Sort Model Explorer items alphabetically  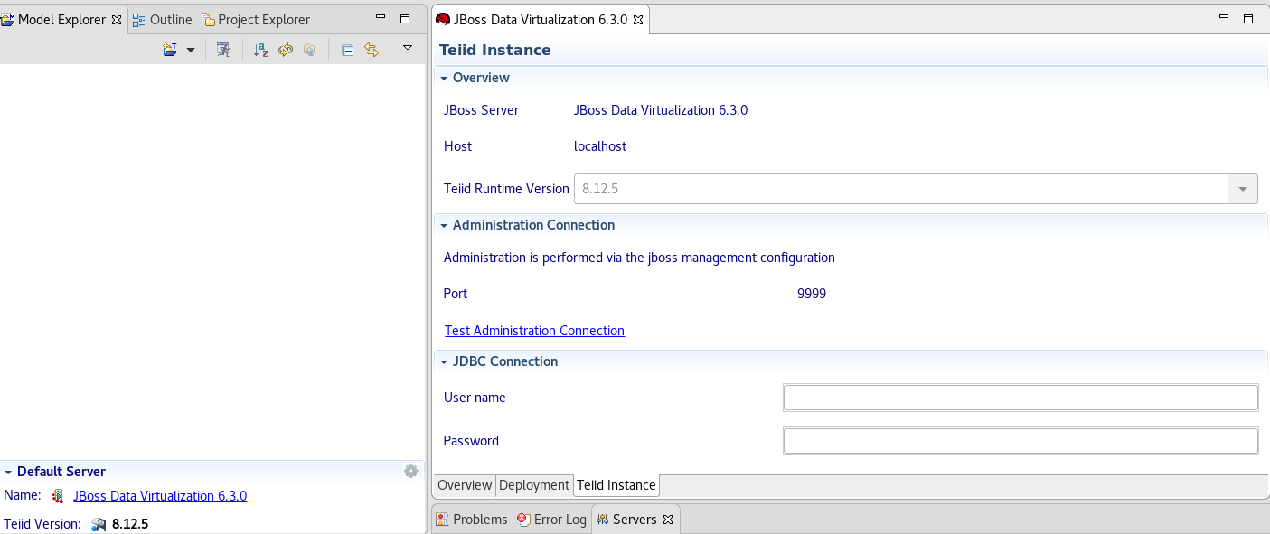[x=261, y=50]
